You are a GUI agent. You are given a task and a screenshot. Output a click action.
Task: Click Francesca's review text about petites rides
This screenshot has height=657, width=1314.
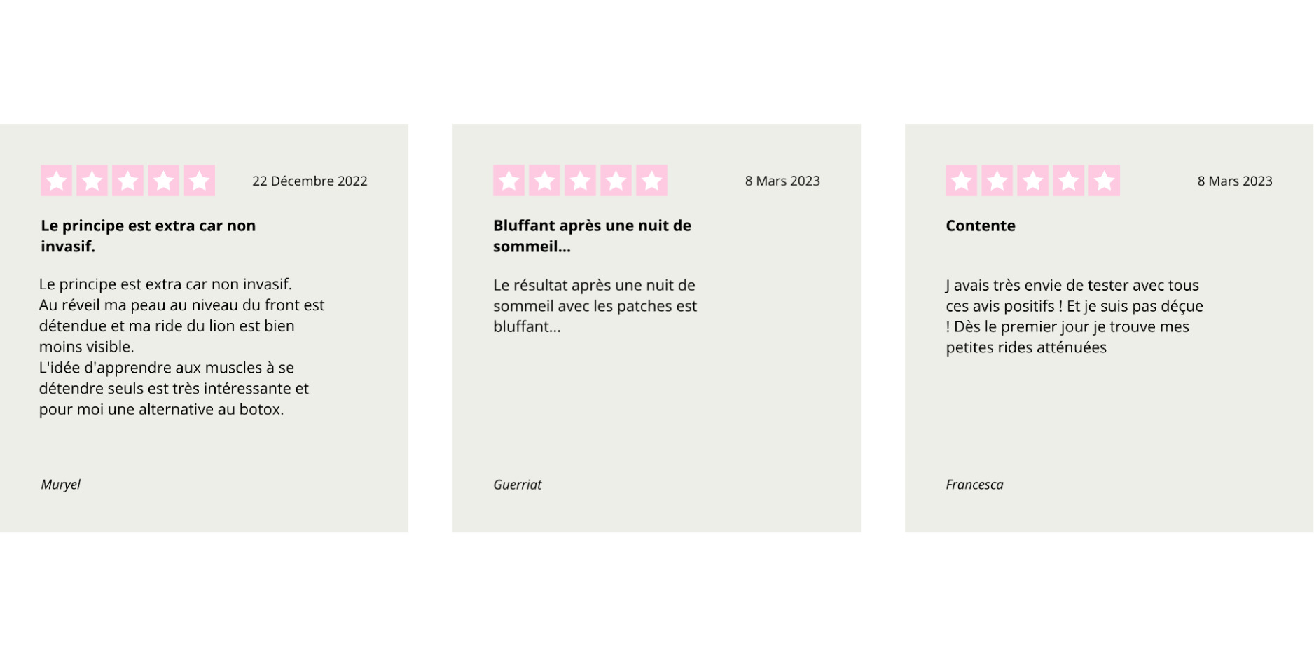[1074, 317]
